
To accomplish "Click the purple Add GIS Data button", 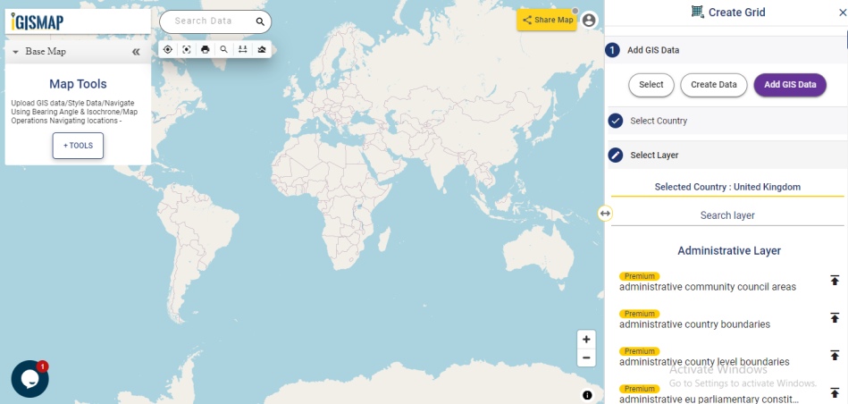I will tap(790, 85).
